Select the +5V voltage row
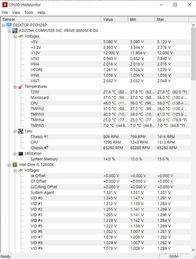The height and width of the screenshot is (259, 196). tap(110, 42)
